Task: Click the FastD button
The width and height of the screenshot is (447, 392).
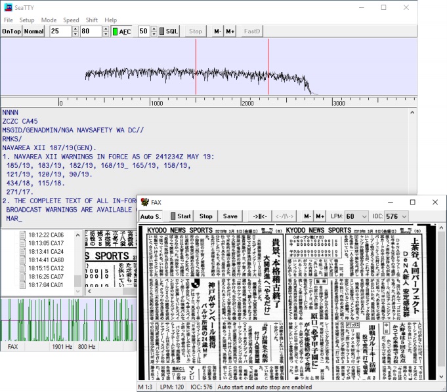Action: (252, 31)
